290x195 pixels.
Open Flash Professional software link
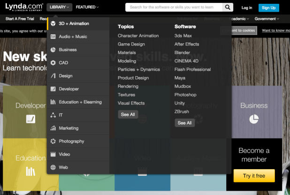click(x=193, y=70)
